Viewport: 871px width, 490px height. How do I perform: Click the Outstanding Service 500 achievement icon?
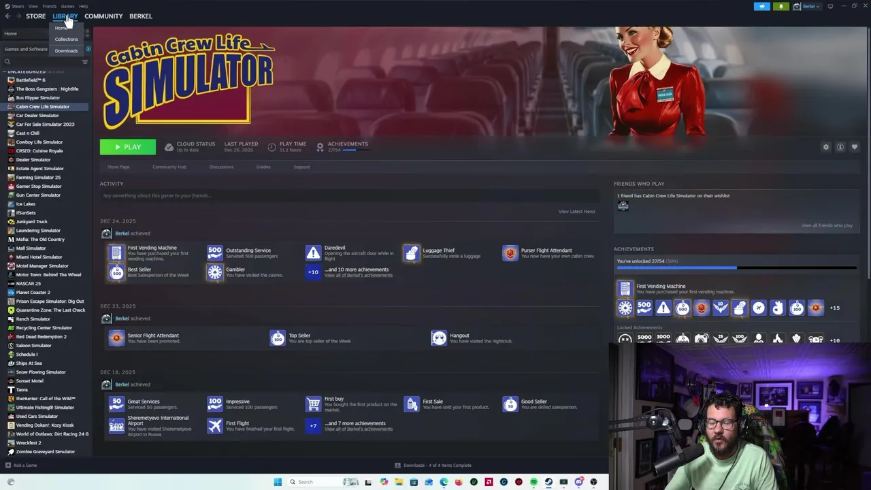(x=215, y=253)
